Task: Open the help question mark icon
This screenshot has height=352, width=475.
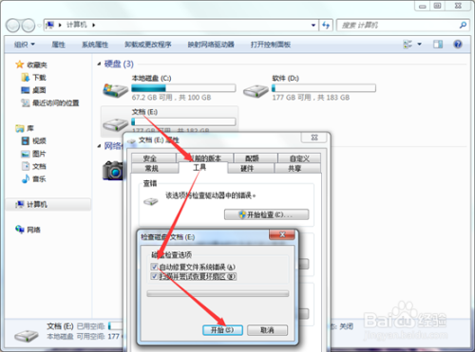Action: (x=458, y=45)
